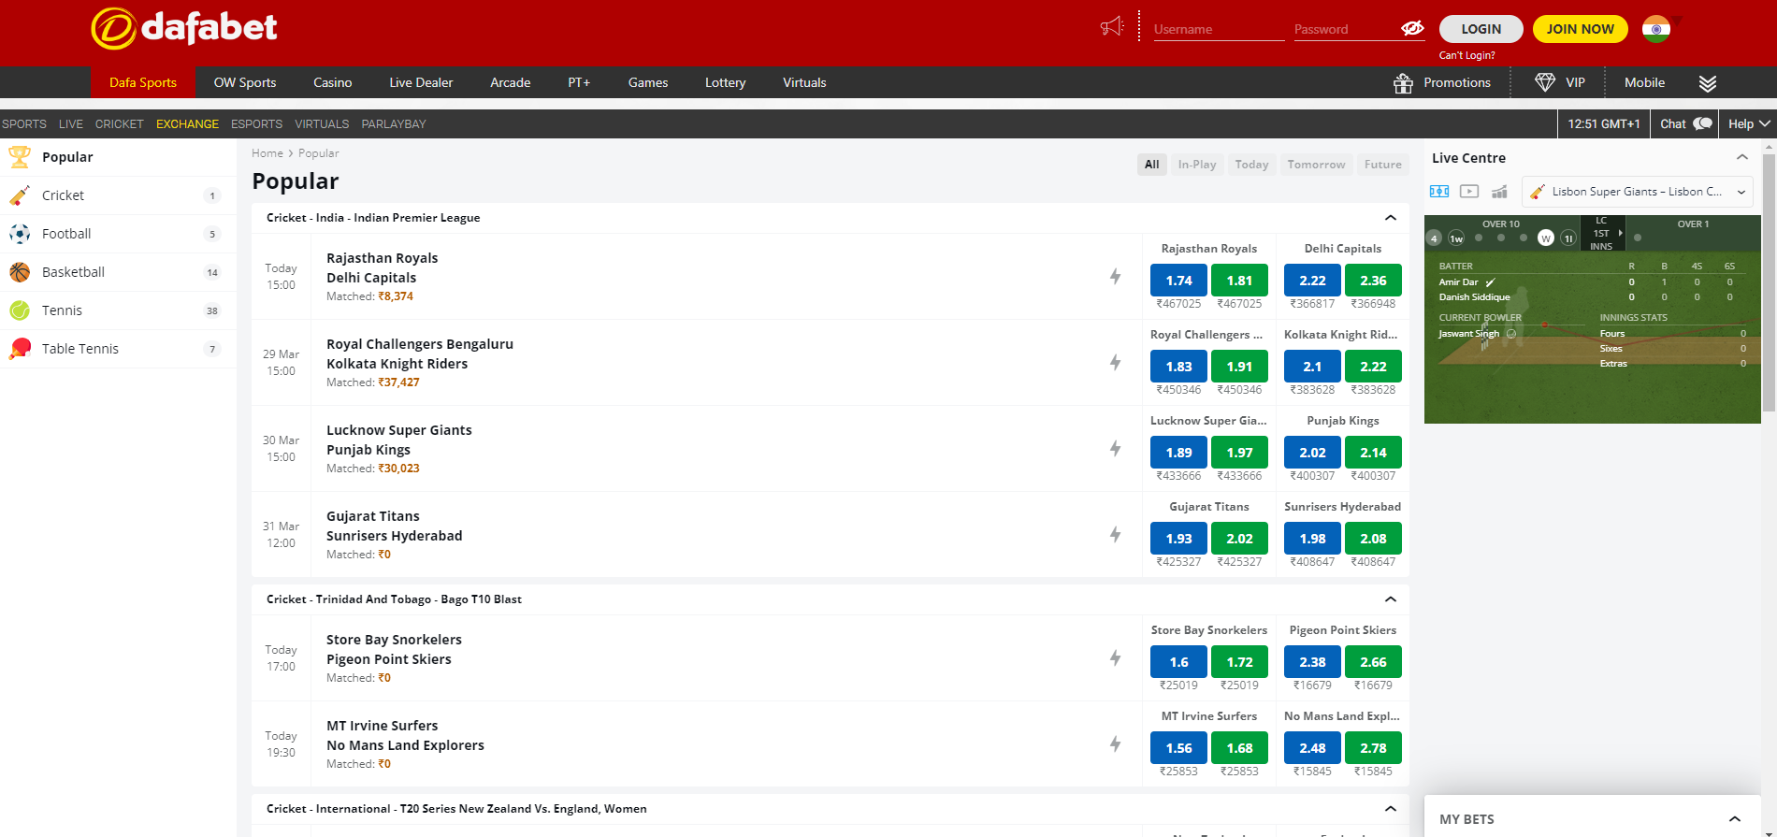This screenshot has width=1777, height=837.
Task: Select the Tennis ball icon in sidebar
Action: (x=20, y=310)
